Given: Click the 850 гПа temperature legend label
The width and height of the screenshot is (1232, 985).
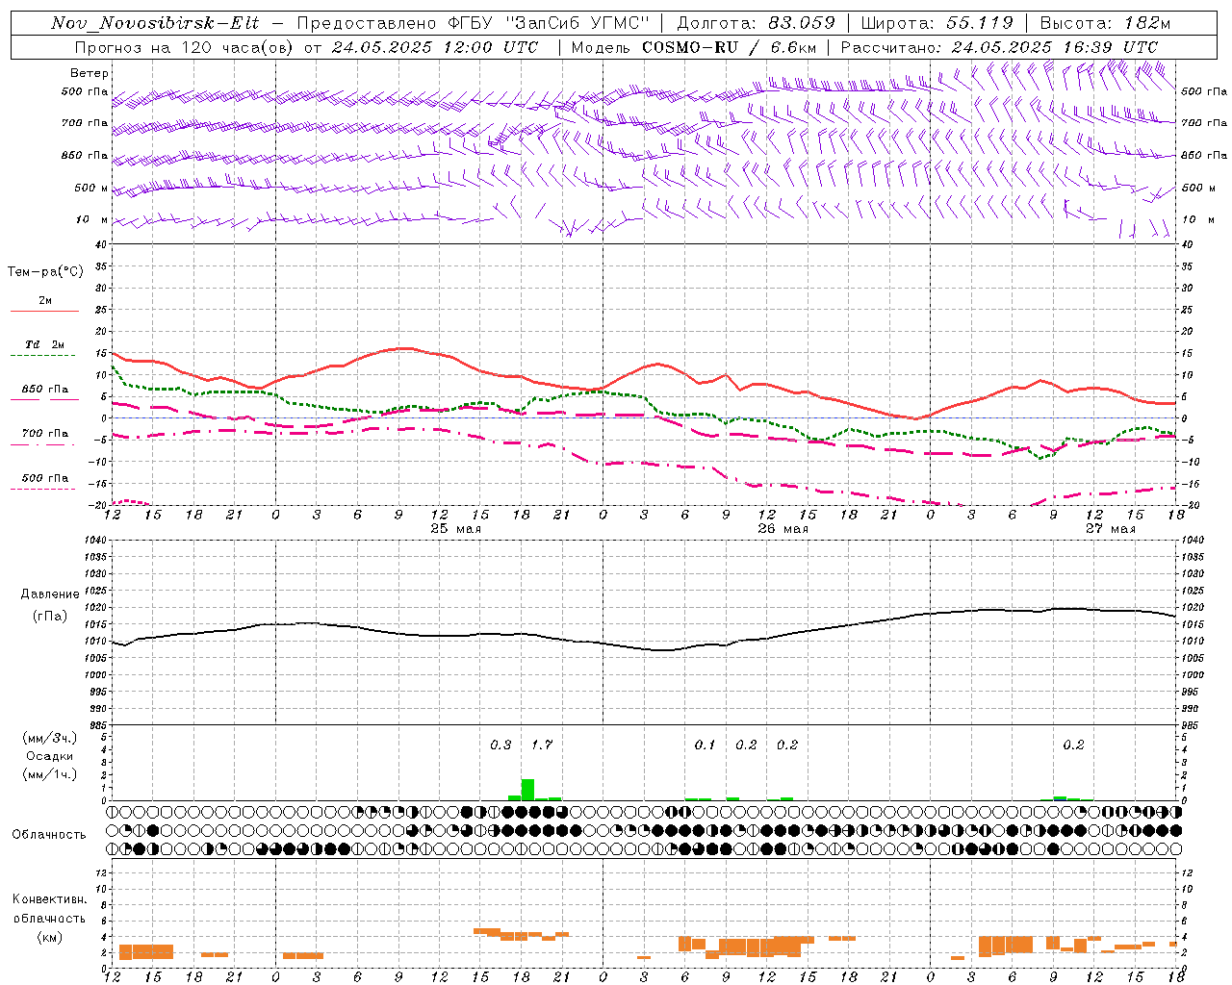Looking at the screenshot, I should coord(45,390).
